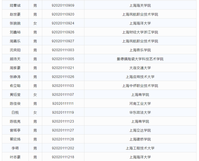
Task: Select the ID 92020111127
Action: (63, 130)
